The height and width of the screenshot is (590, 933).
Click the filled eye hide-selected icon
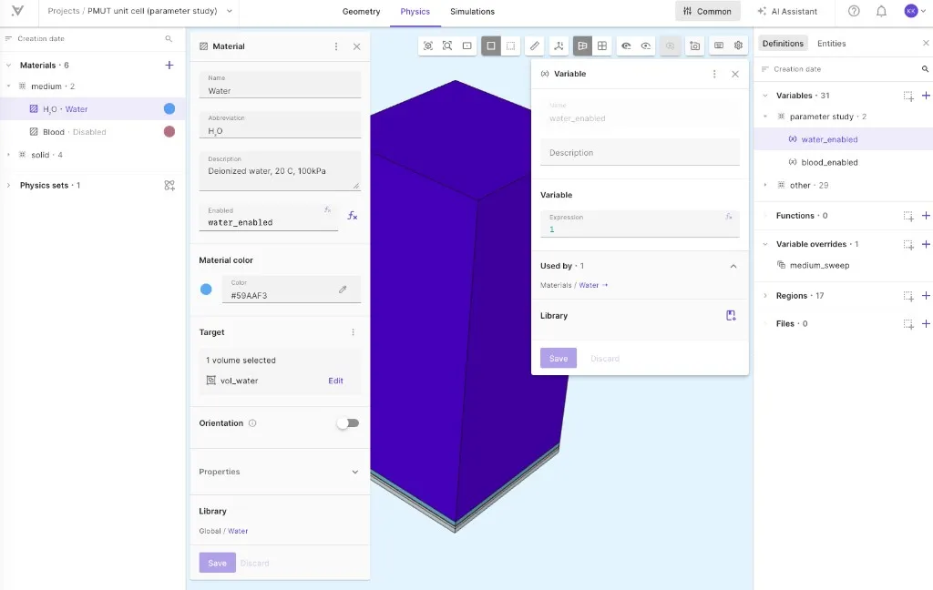626,46
